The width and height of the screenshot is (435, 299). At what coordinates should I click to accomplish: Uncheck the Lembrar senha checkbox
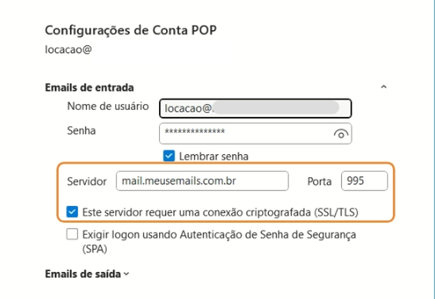[x=169, y=156]
